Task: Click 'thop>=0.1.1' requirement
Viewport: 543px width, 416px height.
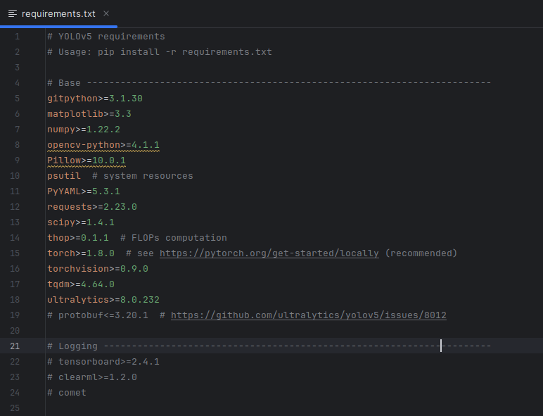Action: pyautogui.click(x=78, y=238)
